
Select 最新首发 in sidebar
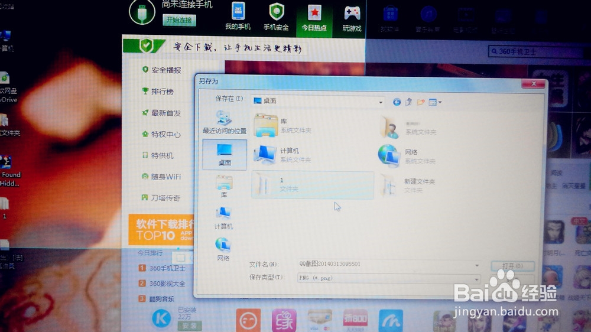tap(162, 113)
